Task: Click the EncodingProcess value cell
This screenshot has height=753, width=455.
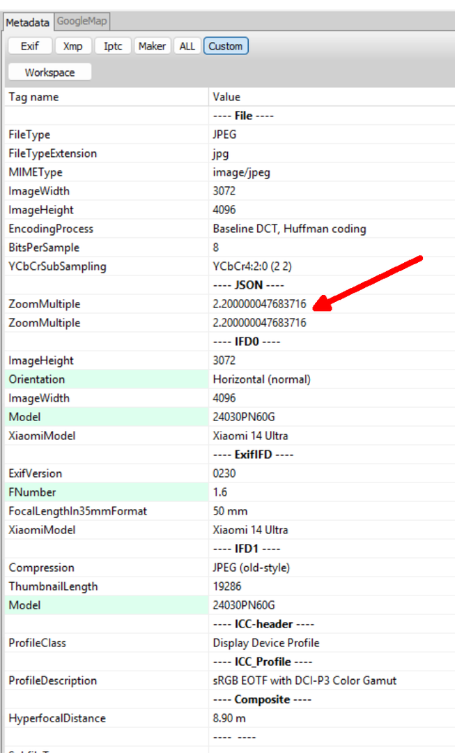Action: (289, 229)
